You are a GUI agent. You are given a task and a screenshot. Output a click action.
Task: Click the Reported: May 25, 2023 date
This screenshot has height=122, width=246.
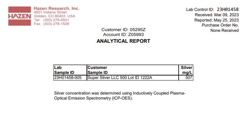pyautogui.click(x=216, y=20)
